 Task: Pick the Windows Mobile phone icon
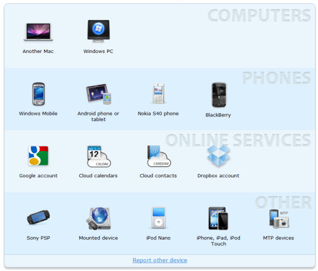coord(38,94)
